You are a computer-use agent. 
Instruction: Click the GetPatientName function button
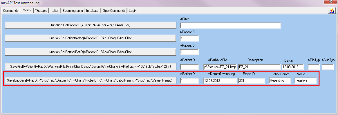coord(91,38)
